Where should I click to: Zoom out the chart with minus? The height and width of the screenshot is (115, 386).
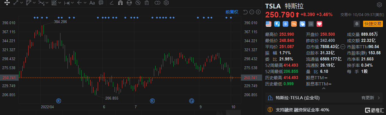pyautogui.click(x=252, y=12)
